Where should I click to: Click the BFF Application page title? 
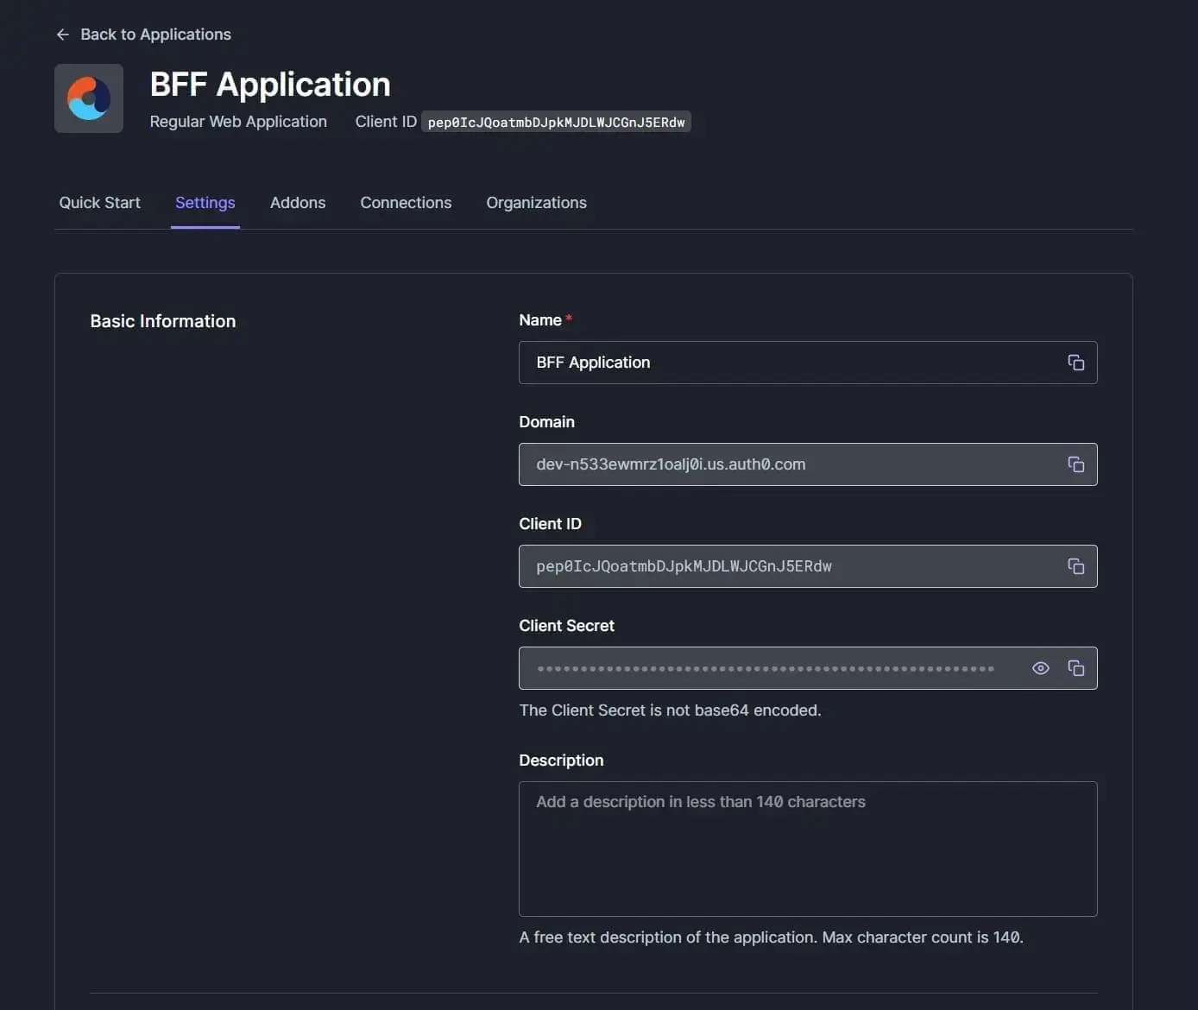270,85
